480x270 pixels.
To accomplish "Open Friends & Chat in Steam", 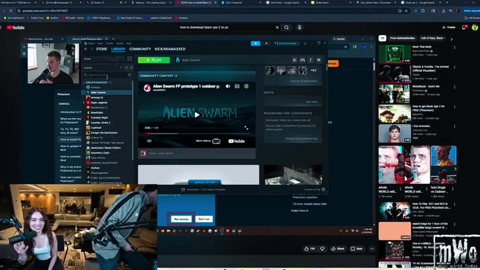I will point(314,190).
